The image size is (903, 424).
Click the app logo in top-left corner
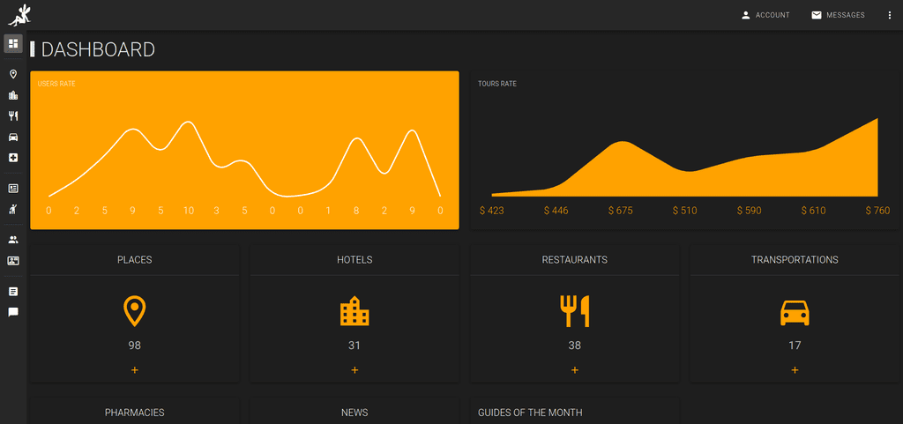(19, 15)
